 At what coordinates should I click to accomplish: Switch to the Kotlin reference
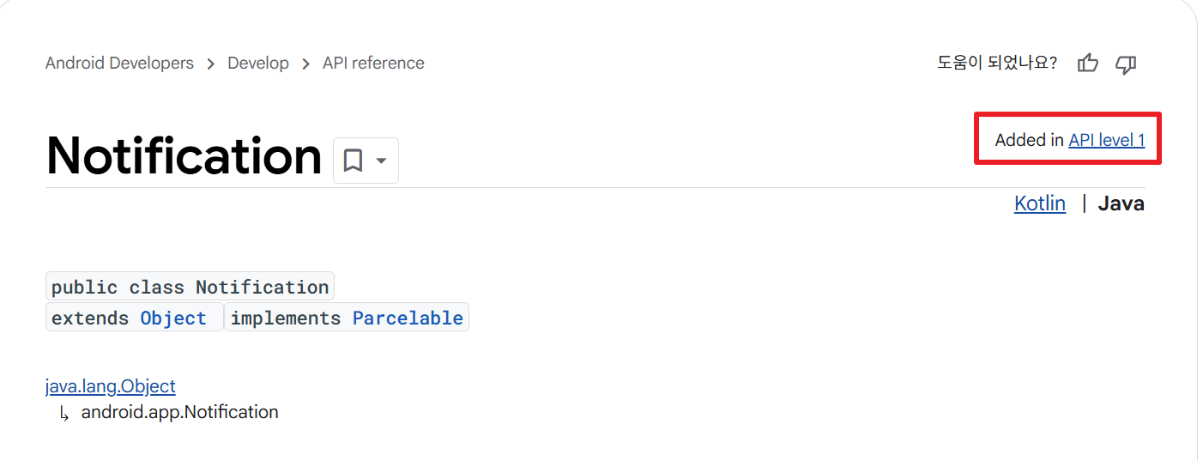[1040, 203]
